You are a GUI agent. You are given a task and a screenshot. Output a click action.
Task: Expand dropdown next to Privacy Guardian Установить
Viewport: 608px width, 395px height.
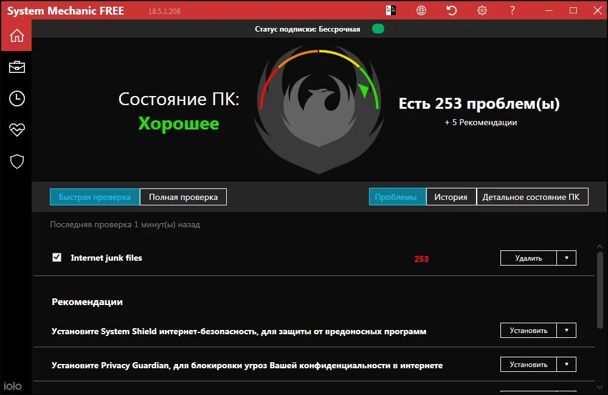click(x=567, y=365)
